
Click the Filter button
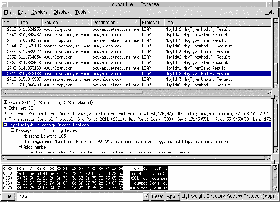point(8,196)
